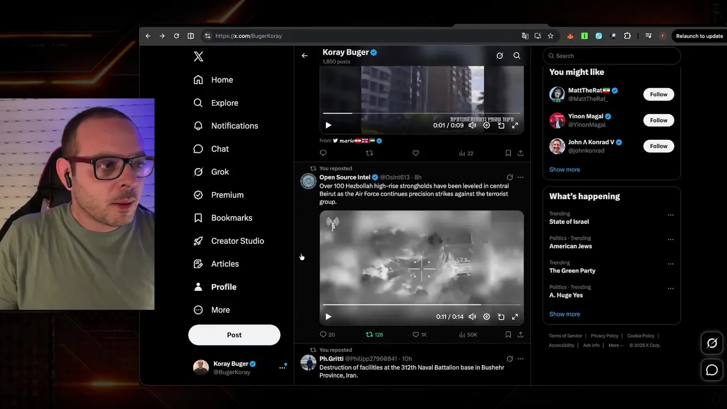Screen dimensions: 727x409
Task: Open Notifications in the sidebar
Action: click(x=225, y=126)
